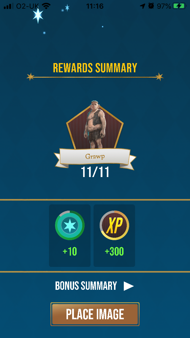This screenshot has width=190, height=338.
Task: Tap the Rewards Summary heading
Action: [95, 68]
